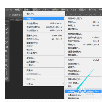
Task: Select the Brush tool
Action: coord(7,38)
